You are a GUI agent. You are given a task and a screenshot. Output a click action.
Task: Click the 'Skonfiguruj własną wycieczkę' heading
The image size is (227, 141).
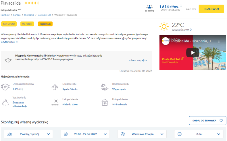[x=25, y=122]
